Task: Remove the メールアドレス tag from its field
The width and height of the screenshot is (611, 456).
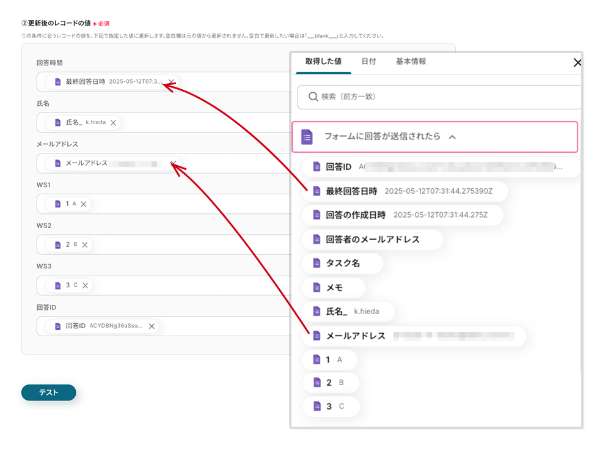Action: click(174, 163)
